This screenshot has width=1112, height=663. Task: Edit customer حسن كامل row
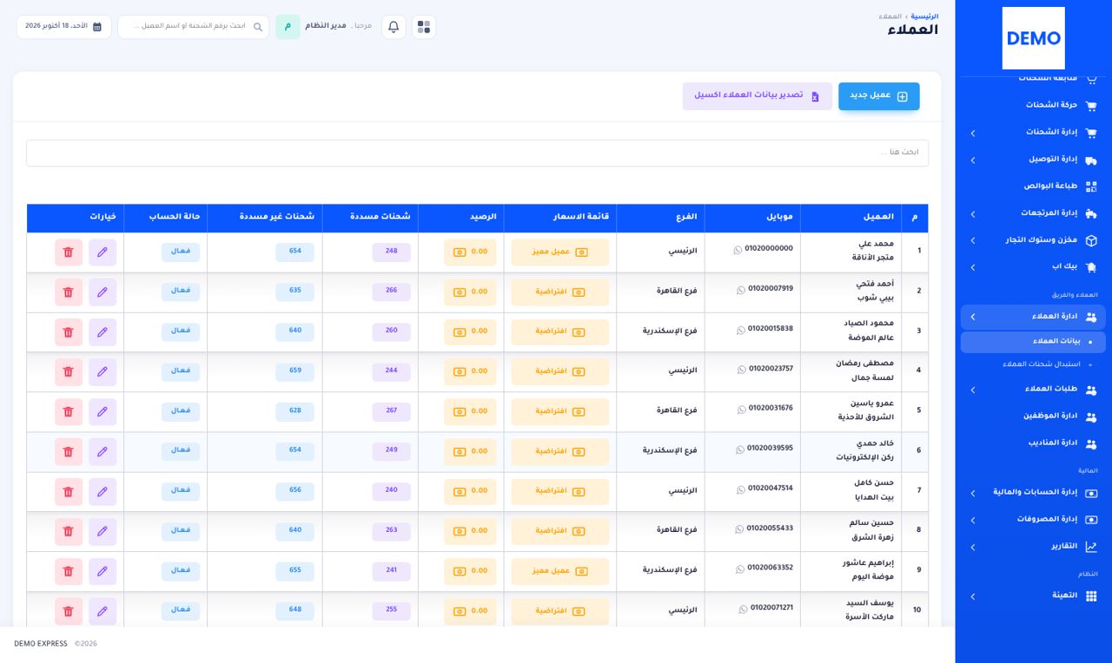(103, 491)
